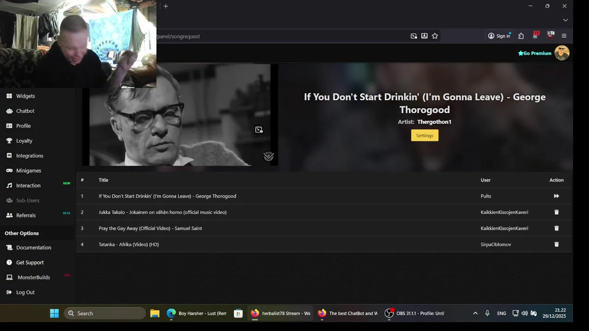Open Microsoft Store from the taskbar
This screenshot has width=589, height=331.
[x=238, y=313]
